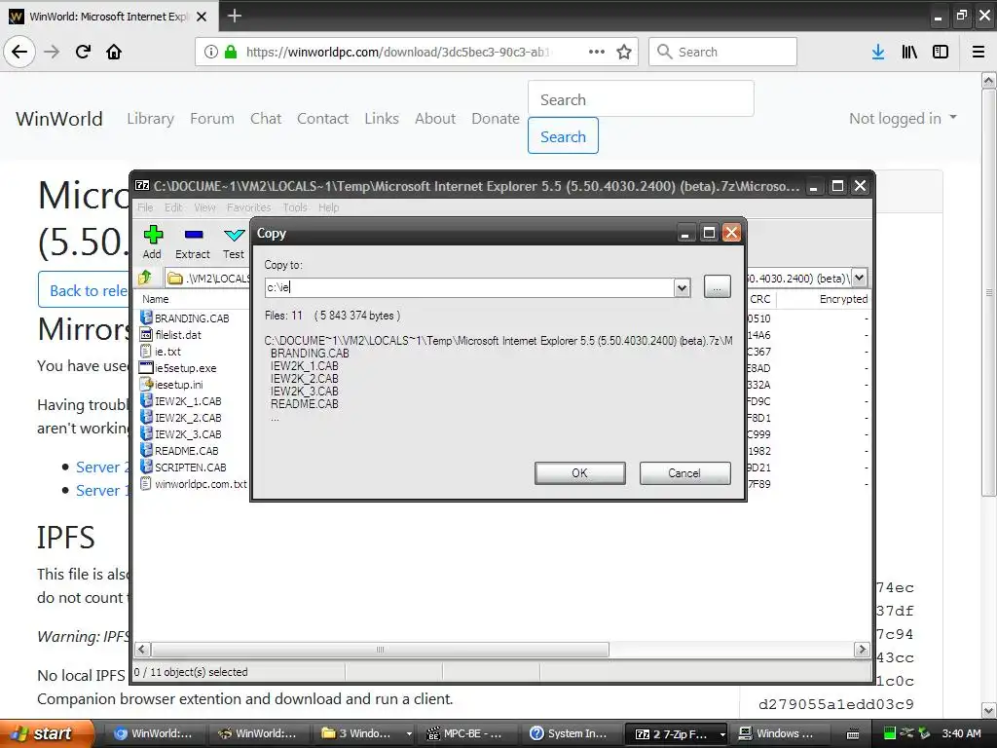Click the WinWorld Search button
This screenshot has height=748, width=997.
pyautogui.click(x=563, y=136)
